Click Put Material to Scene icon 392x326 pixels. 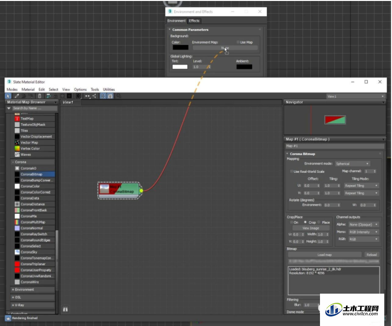click(x=24, y=96)
